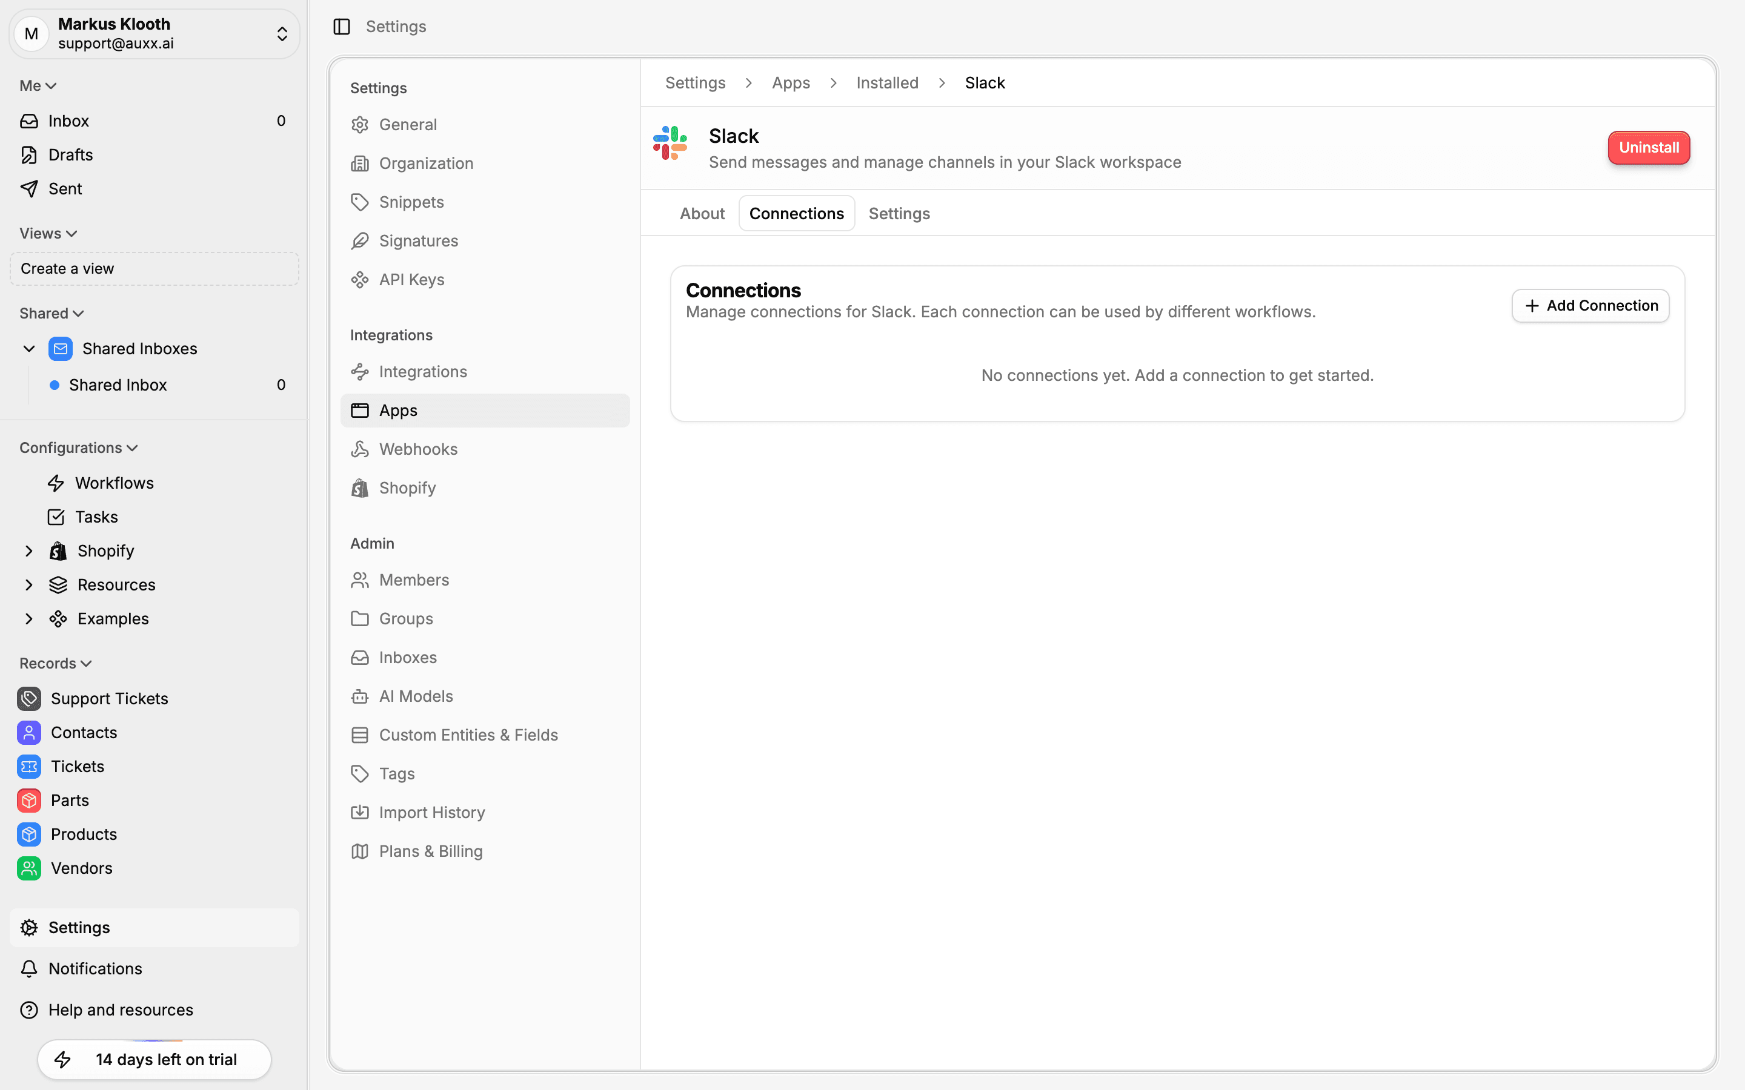The width and height of the screenshot is (1745, 1090).
Task: Click the Import History download icon
Action: (360, 813)
